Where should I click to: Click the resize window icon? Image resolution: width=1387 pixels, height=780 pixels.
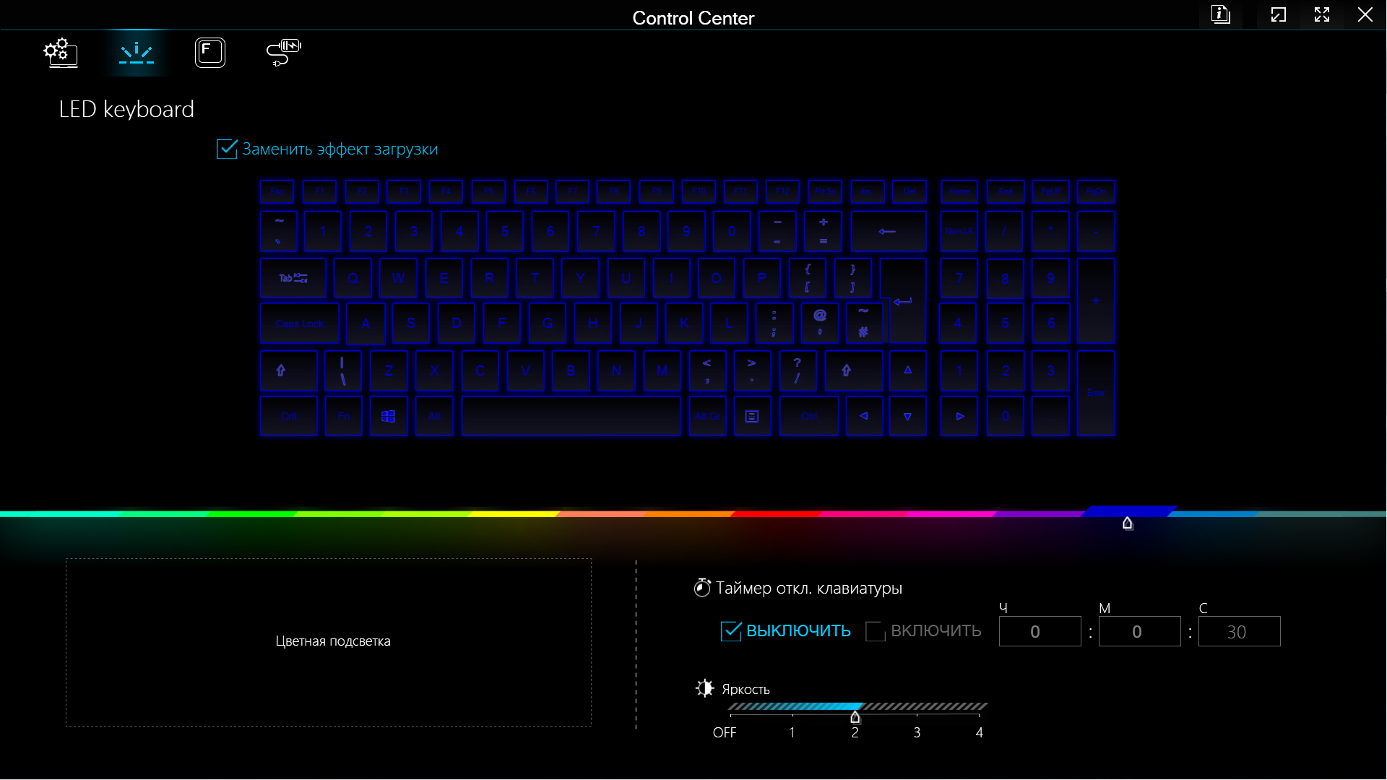pyautogui.click(x=1279, y=14)
